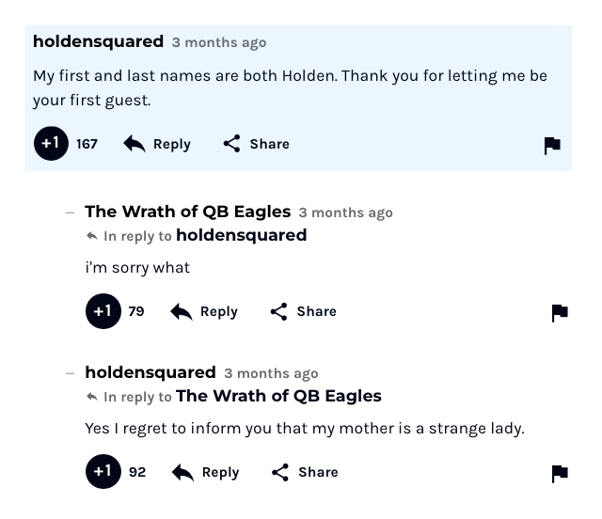Flag the "i'm sorry what" comment

pyautogui.click(x=560, y=312)
